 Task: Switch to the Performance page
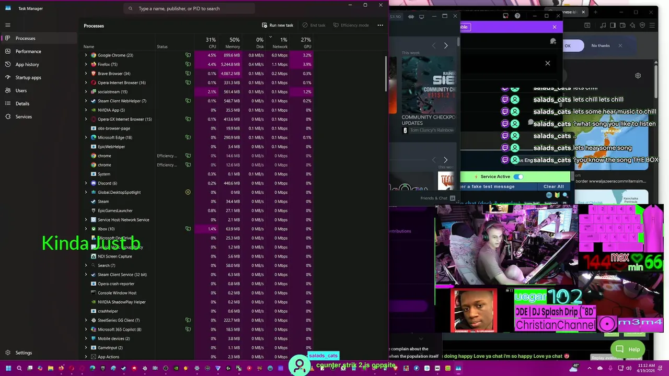click(x=39, y=51)
